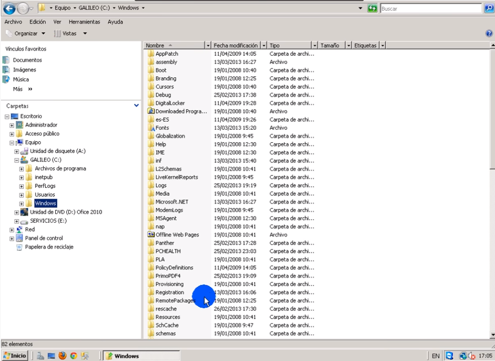Click in the Buscar search field
This screenshot has width=495, height=361.
click(x=431, y=9)
